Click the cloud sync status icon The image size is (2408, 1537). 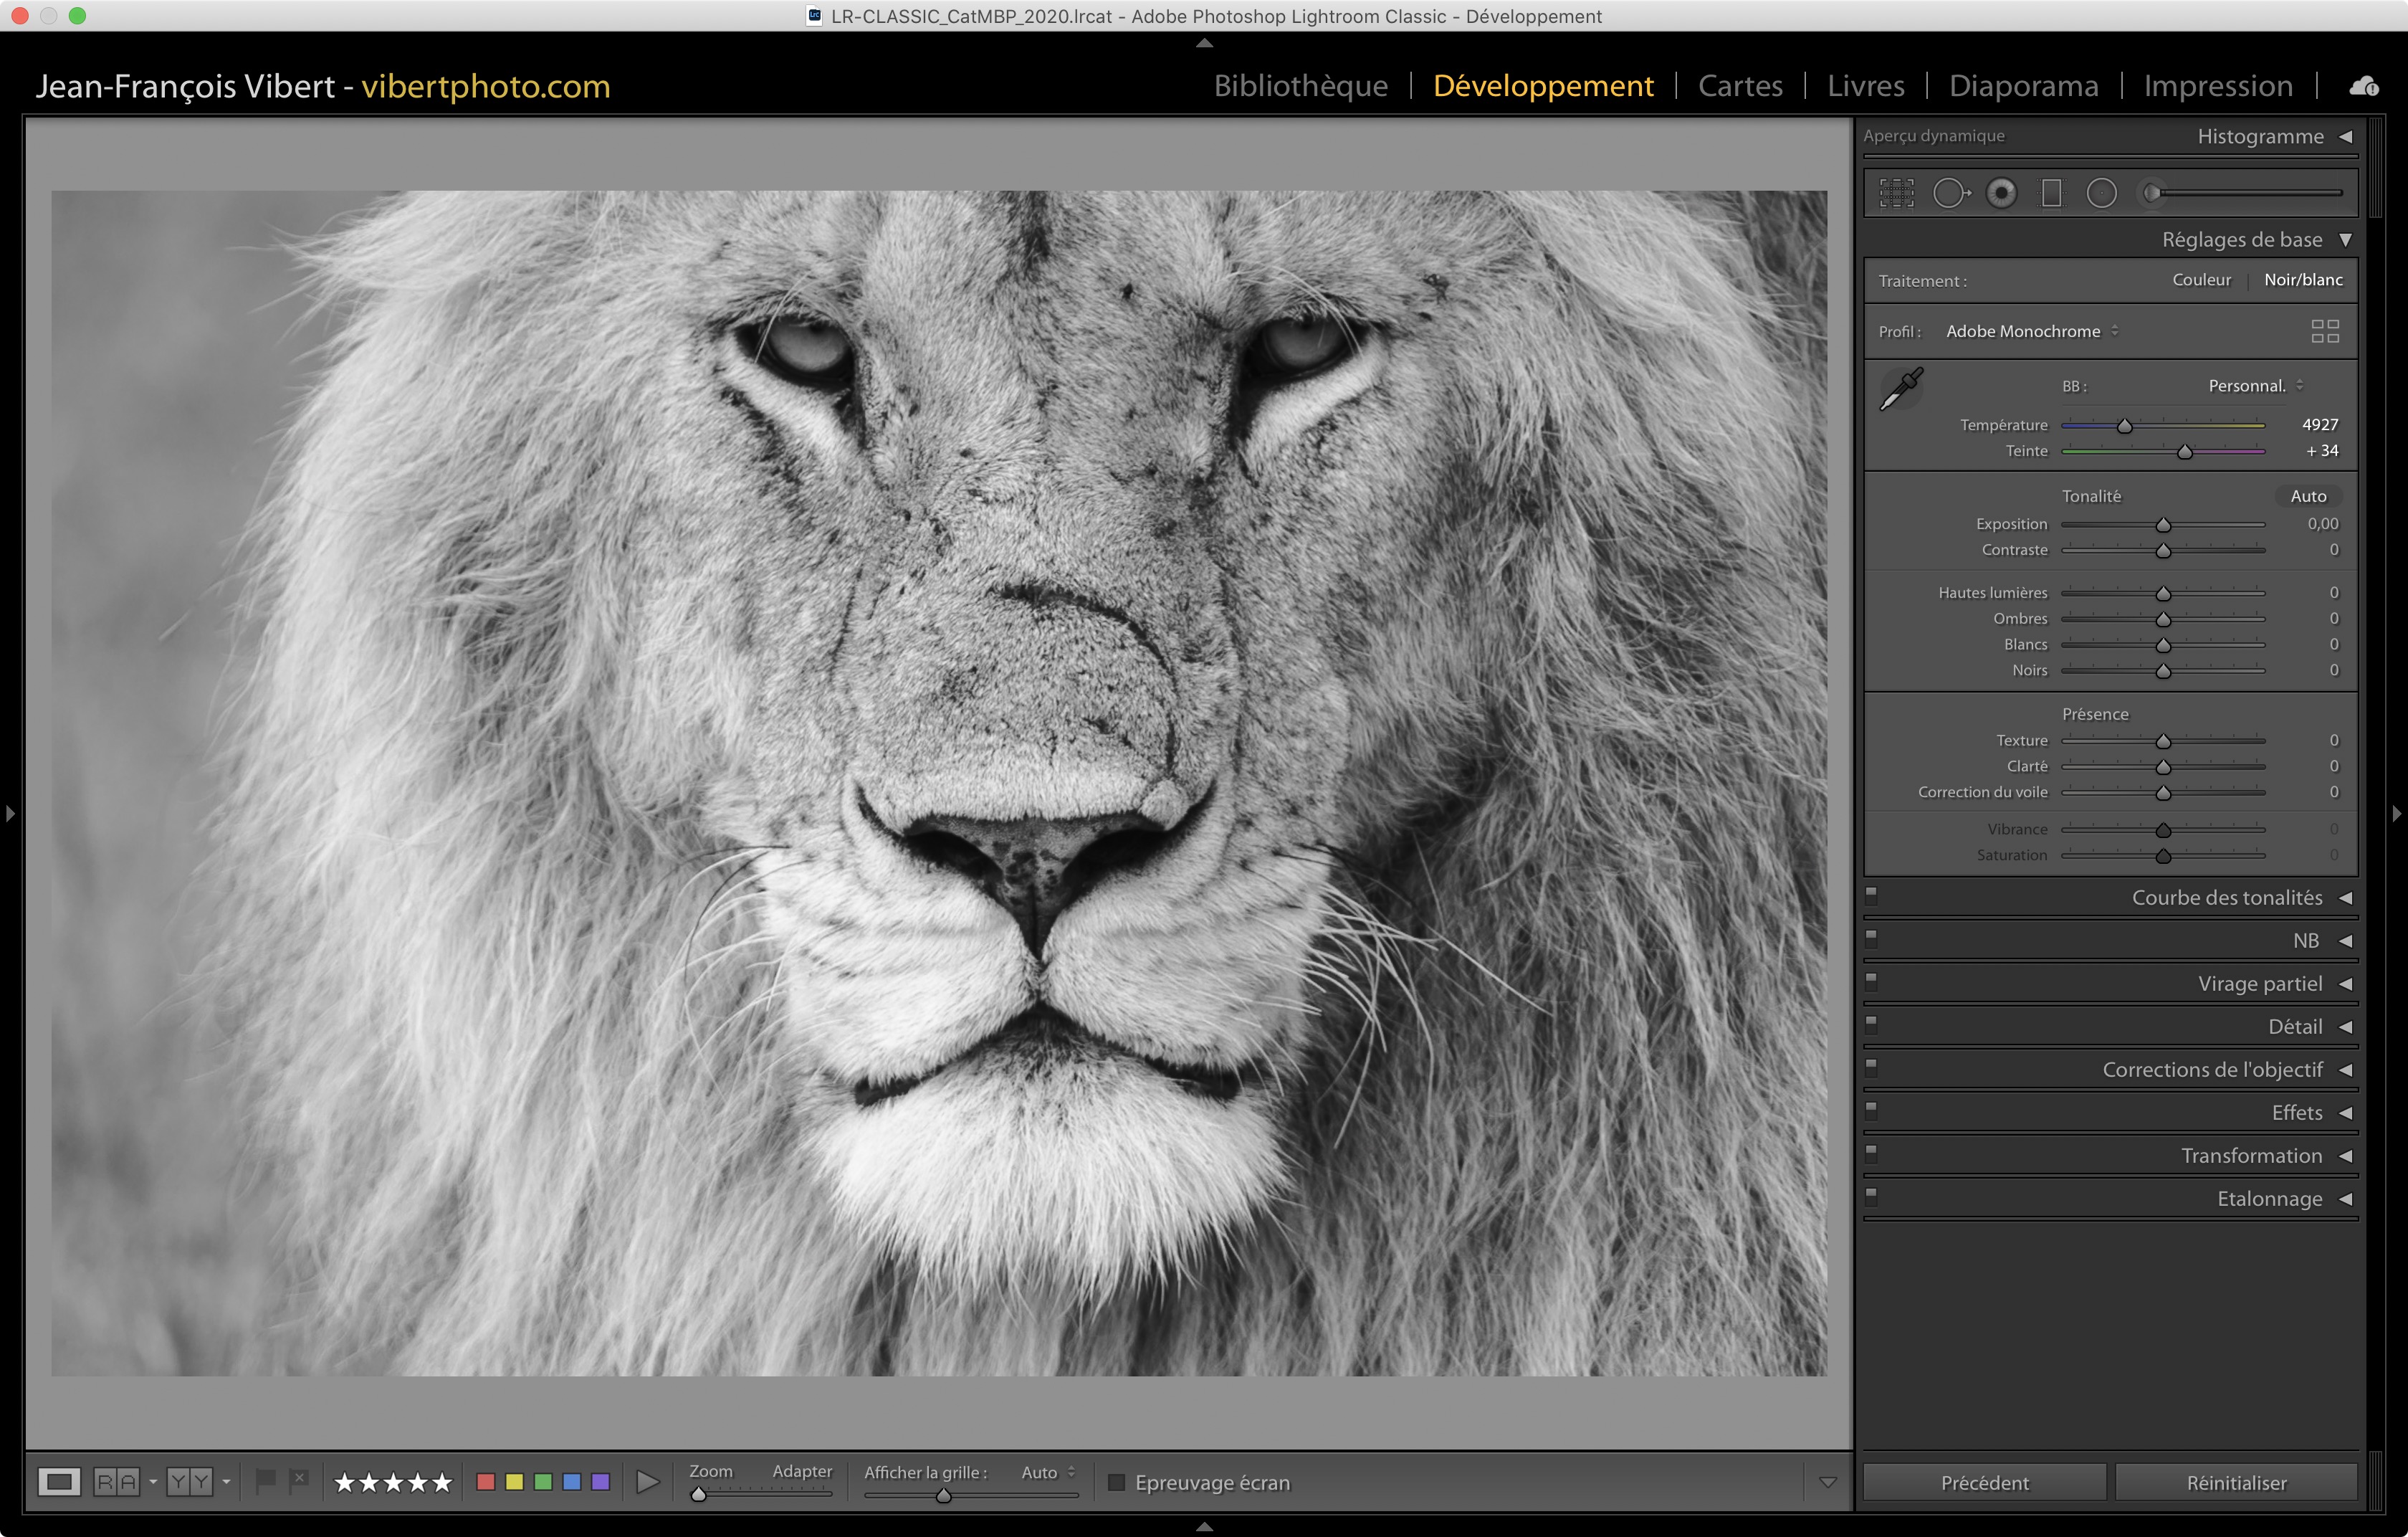2363,86
